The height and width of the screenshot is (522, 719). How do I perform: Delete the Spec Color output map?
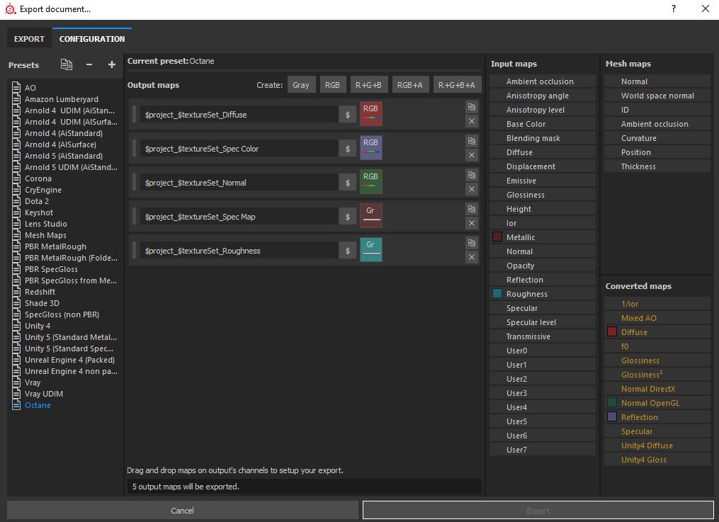coord(471,155)
